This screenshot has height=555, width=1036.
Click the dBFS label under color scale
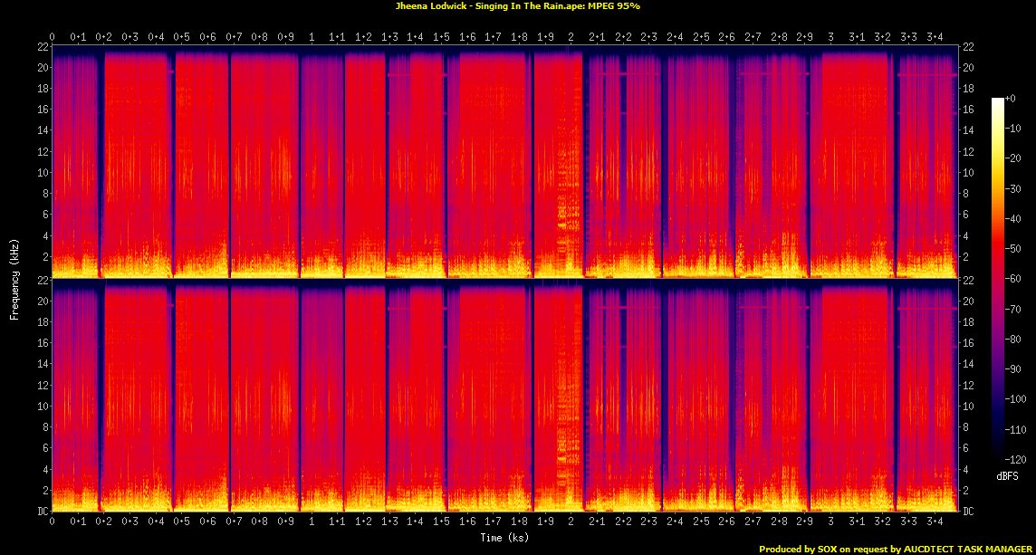(x=1008, y=474)
